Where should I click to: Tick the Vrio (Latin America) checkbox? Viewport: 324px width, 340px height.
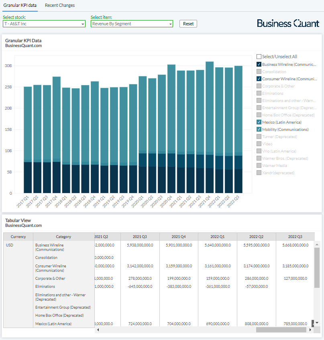click(x=259, y=151)
